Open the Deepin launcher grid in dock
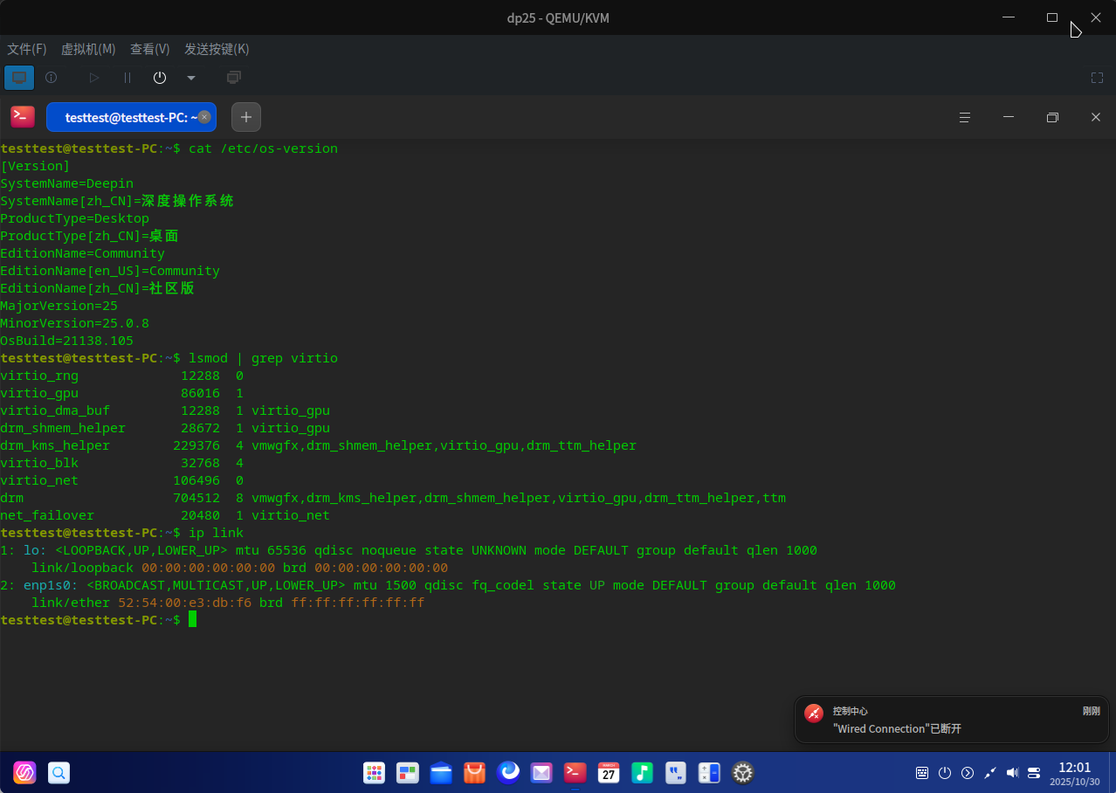The image size is (1116, 793). tap(375, 773)
